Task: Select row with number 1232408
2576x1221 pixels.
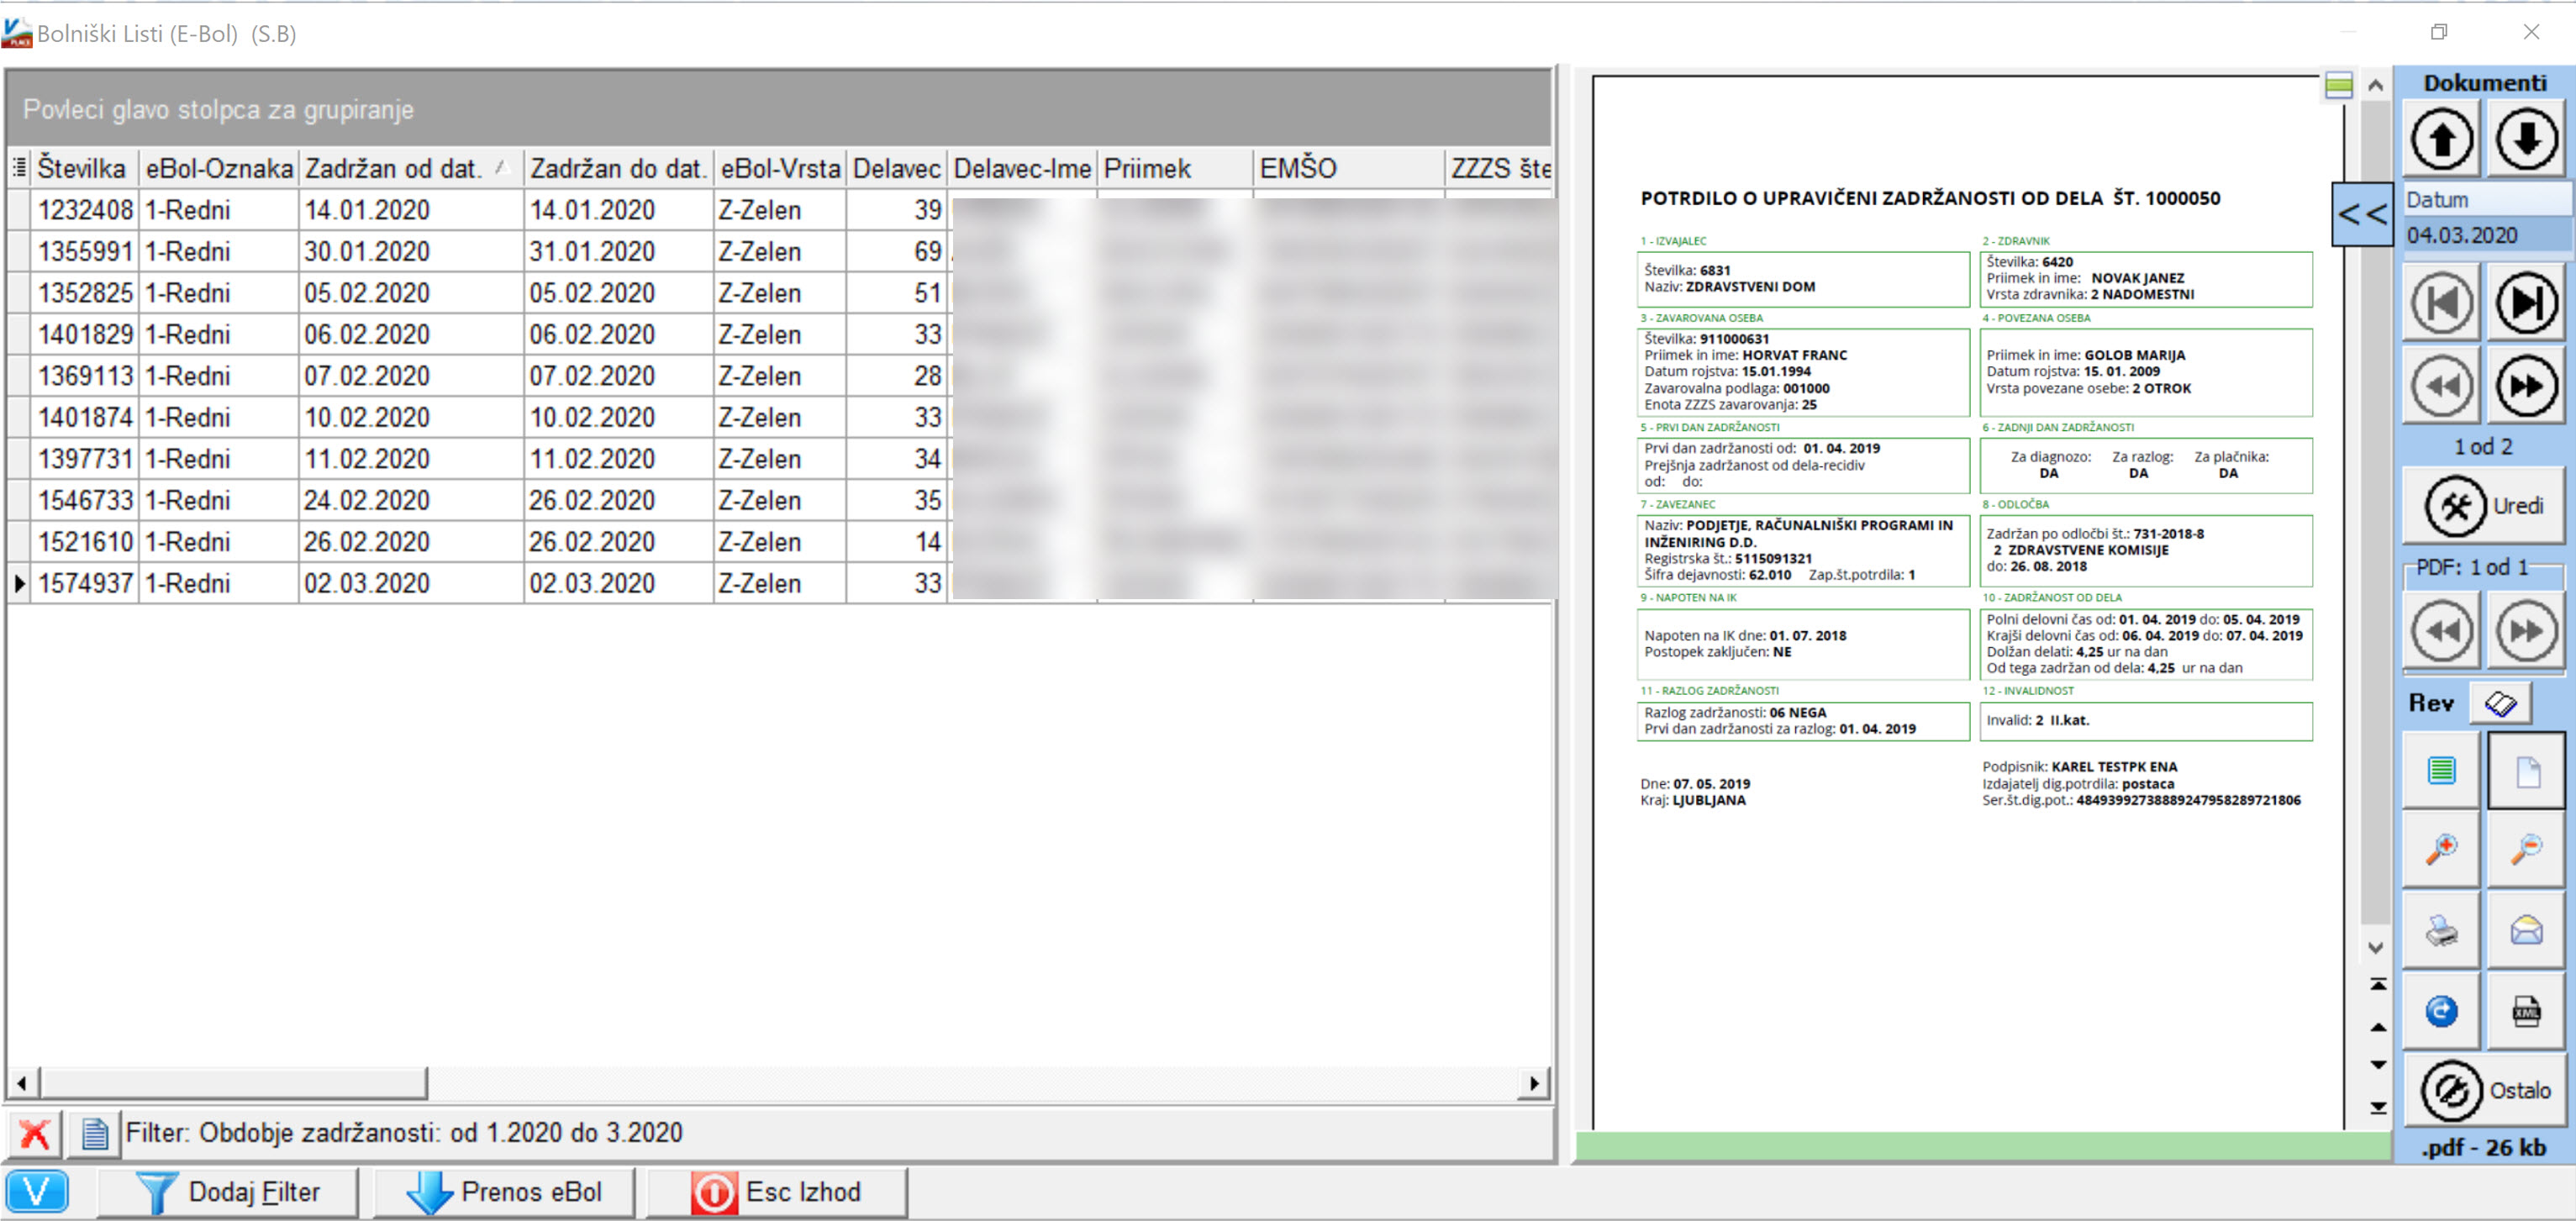Action: [x=780, y=210]
